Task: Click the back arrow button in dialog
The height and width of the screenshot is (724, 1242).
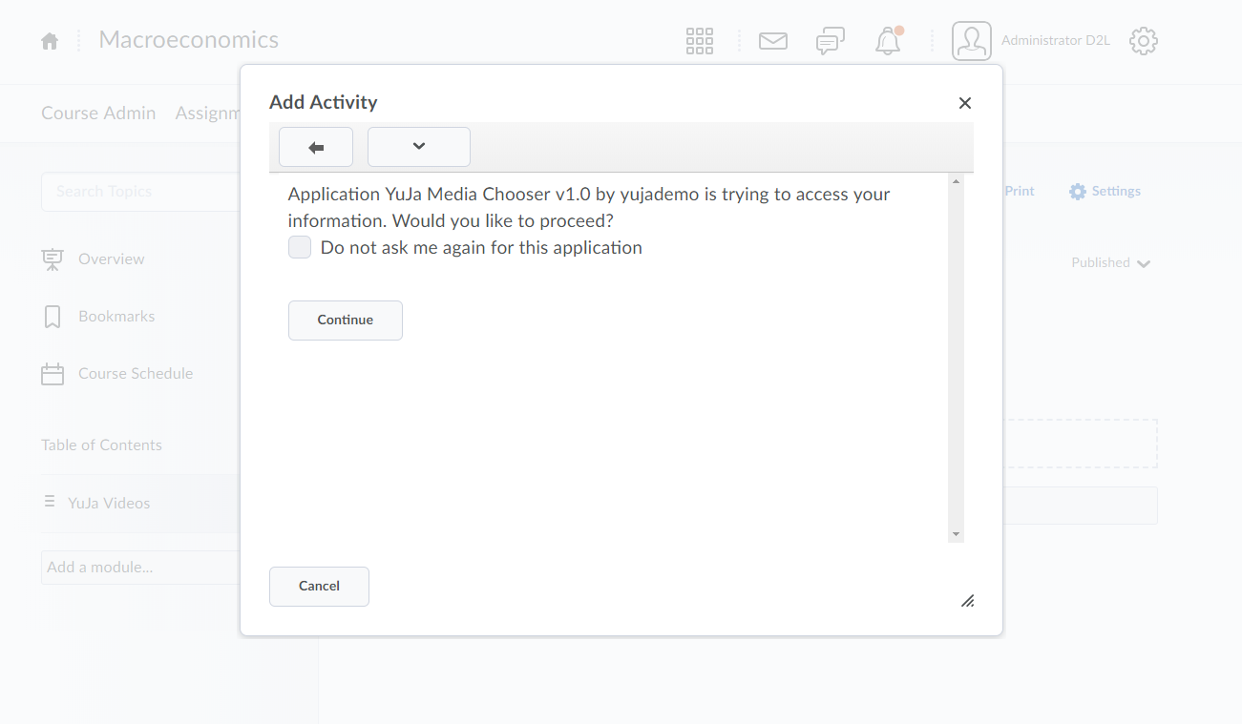Action: click(316, 147)
